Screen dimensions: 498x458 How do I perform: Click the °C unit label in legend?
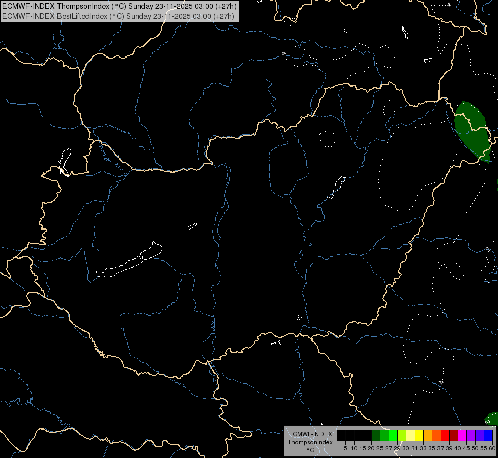click(x=311, y=450)
